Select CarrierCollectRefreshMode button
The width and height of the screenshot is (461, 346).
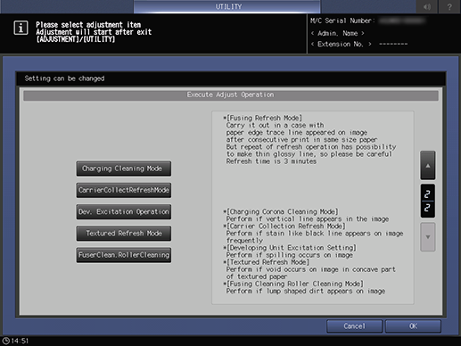point(124,190)
